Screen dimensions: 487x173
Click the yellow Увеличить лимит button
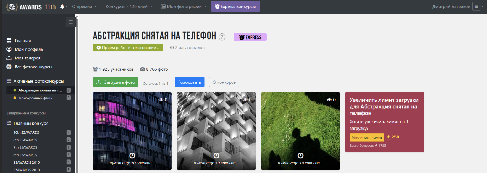367,137
